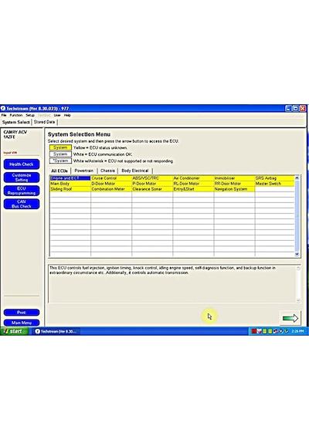Screen dimensions: 309x440
Task: Select the System Select tab
Action: [x=16, y=122]
